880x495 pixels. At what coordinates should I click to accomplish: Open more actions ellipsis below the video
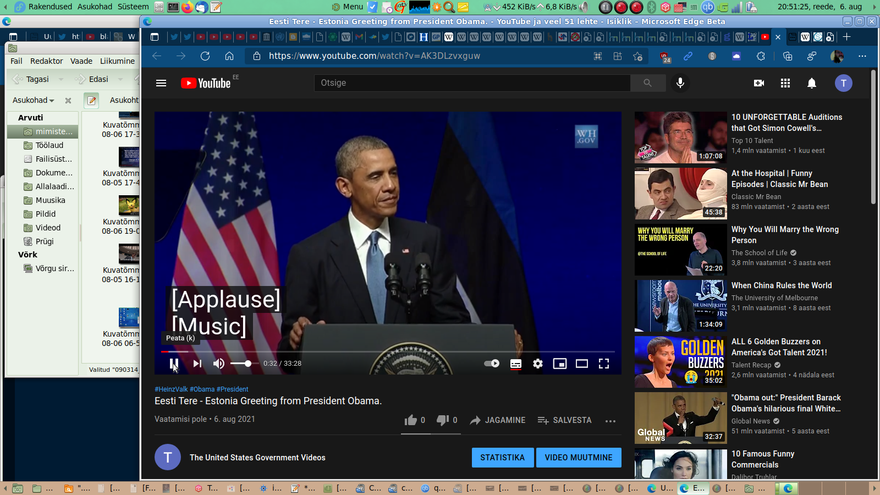610,421
